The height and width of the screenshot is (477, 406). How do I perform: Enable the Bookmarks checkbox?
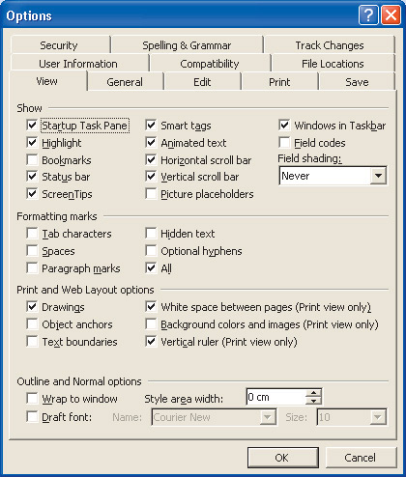[32, 159]
